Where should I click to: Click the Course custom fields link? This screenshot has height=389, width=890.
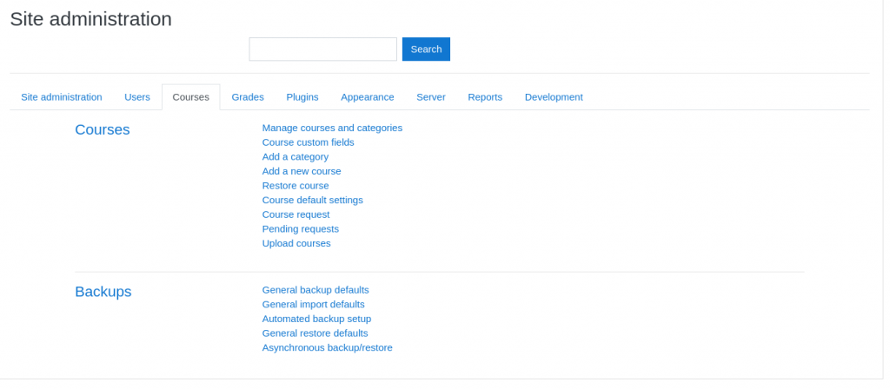point(308,142)
